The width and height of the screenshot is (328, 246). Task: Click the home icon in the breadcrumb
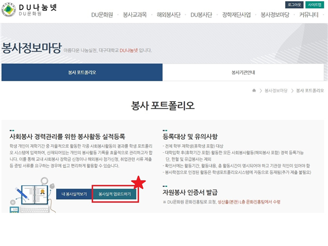pos(254,90)
